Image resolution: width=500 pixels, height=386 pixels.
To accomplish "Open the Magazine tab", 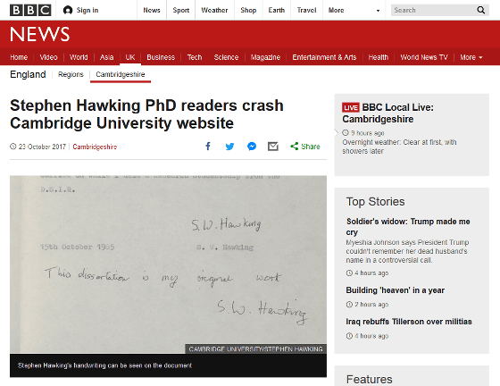I will click(265, 57).
